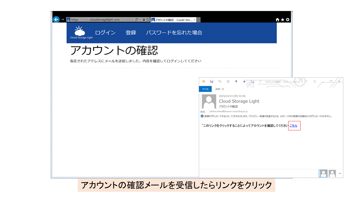The image size is (353, 198).
Task: Click the browser forward arrow
Action: (x=63, y=20)
